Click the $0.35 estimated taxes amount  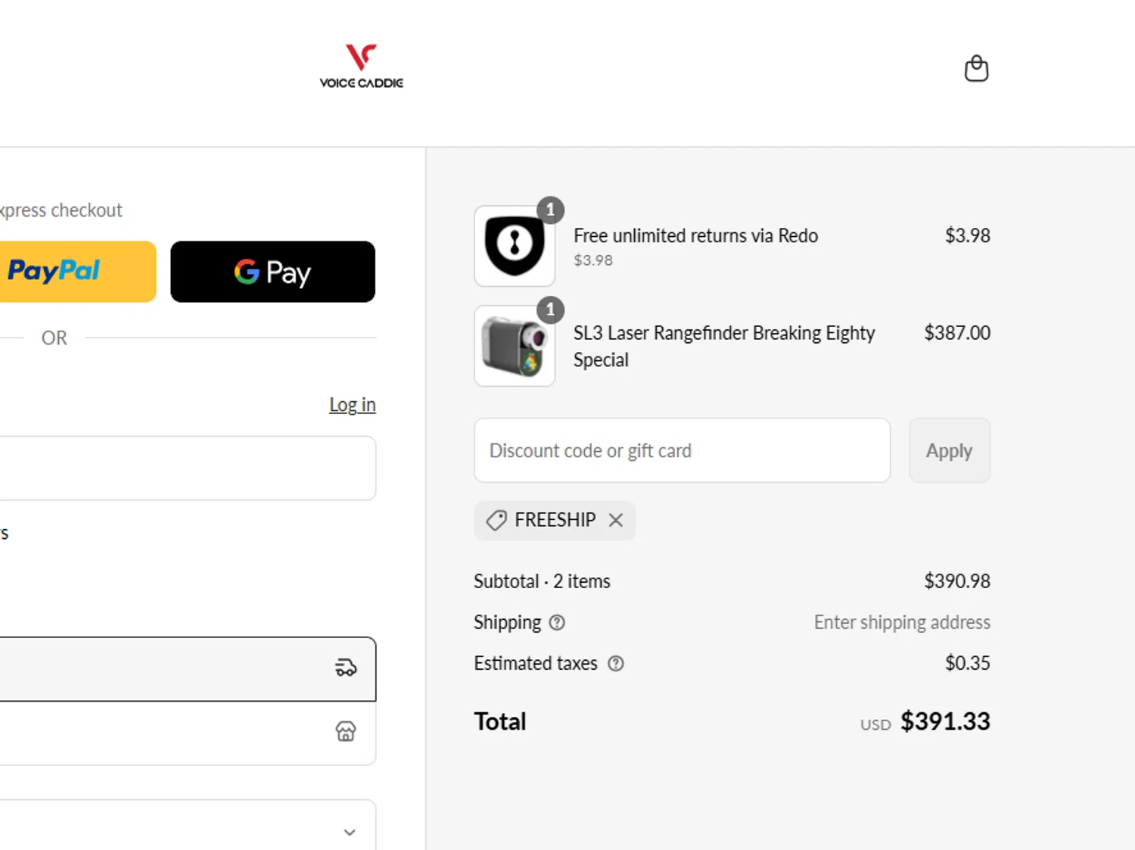[x=968, y=663]
